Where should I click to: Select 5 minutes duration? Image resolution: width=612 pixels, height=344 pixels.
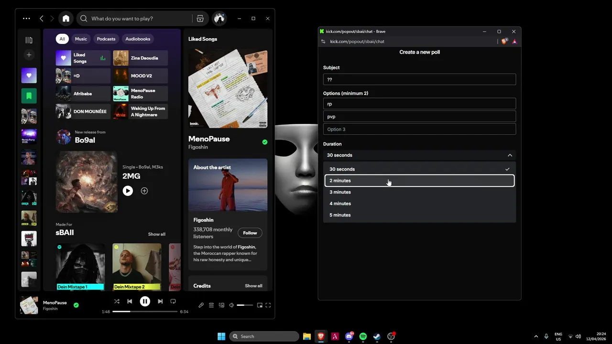[419, 215]
